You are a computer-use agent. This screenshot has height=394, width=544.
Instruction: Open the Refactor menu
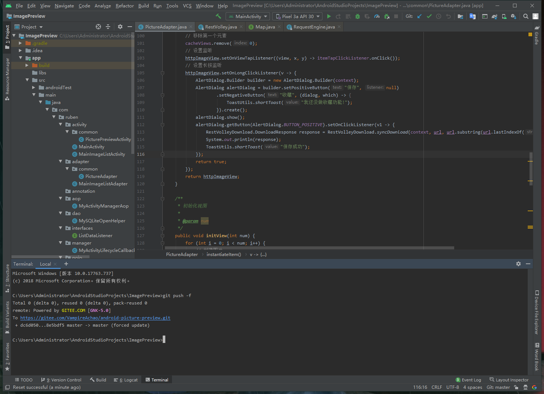click(x=125, y=6)
